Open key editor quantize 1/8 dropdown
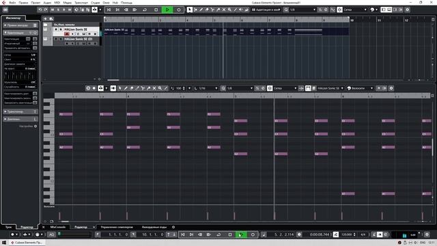Screen dimensions: 437x246 (x=239, y=88)
